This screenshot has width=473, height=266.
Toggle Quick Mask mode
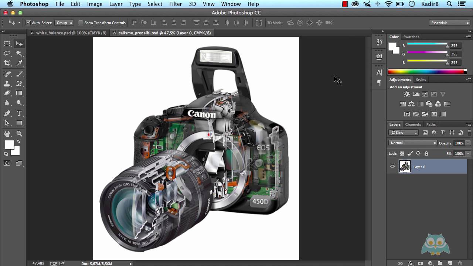[7, 163]
